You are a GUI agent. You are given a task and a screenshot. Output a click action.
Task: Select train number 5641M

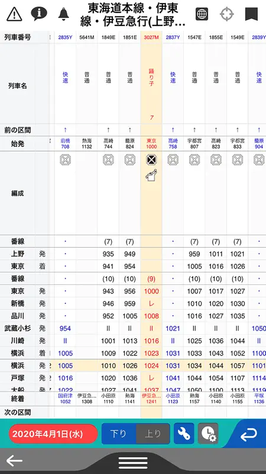point(87,37)
